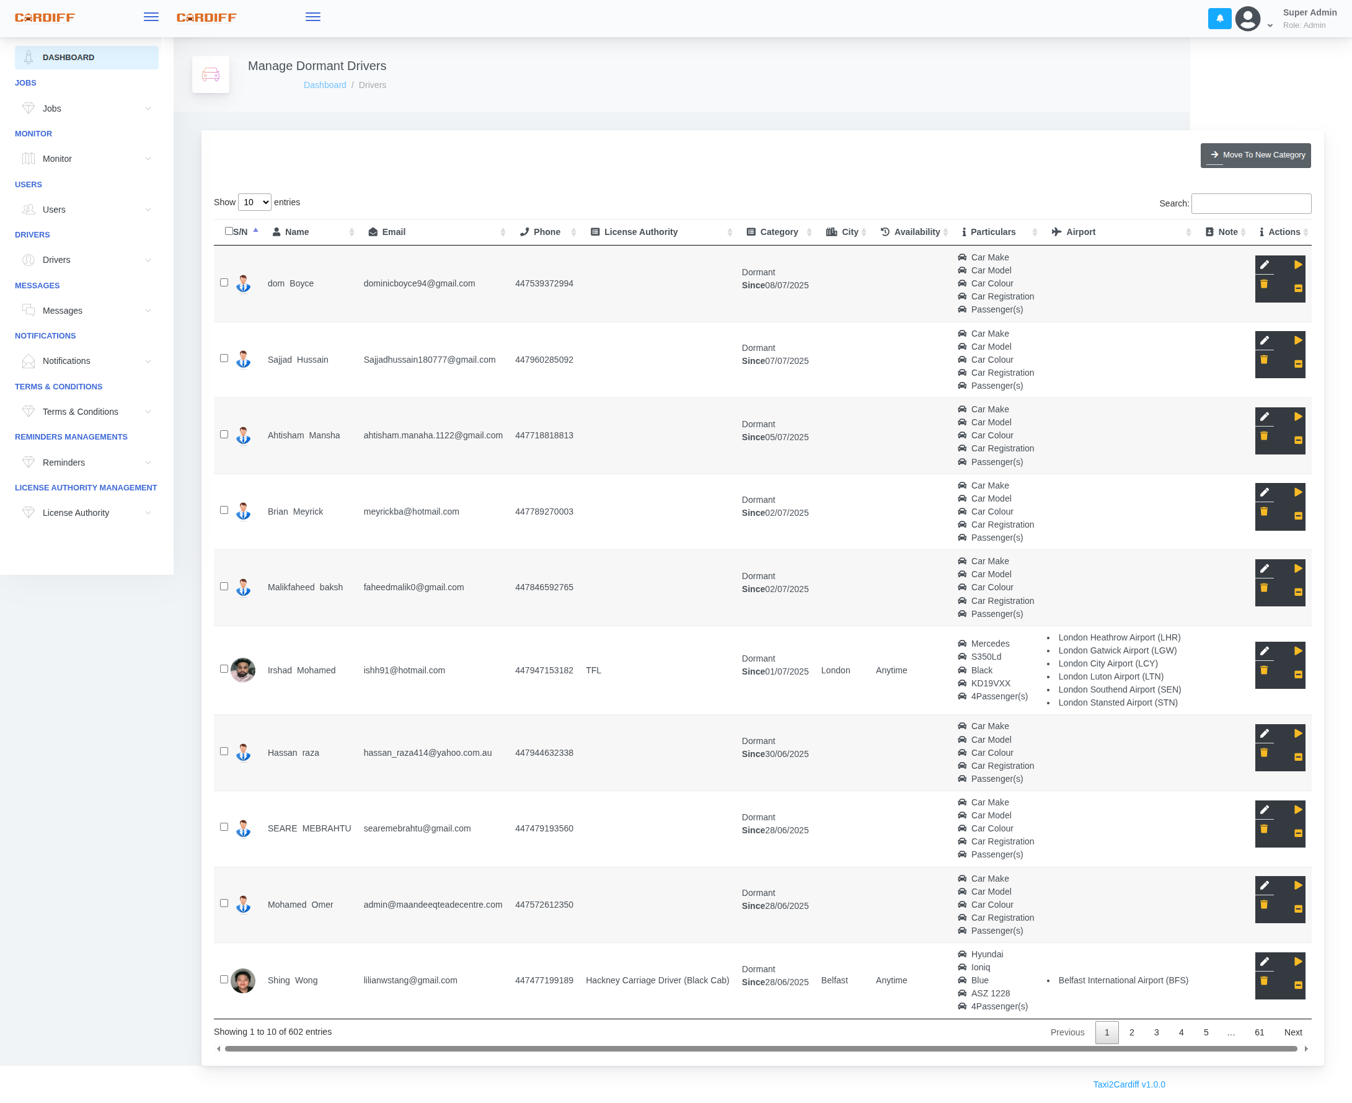
Task: Select the checkbox next to Hassan raza
Action: coord(224,751)
